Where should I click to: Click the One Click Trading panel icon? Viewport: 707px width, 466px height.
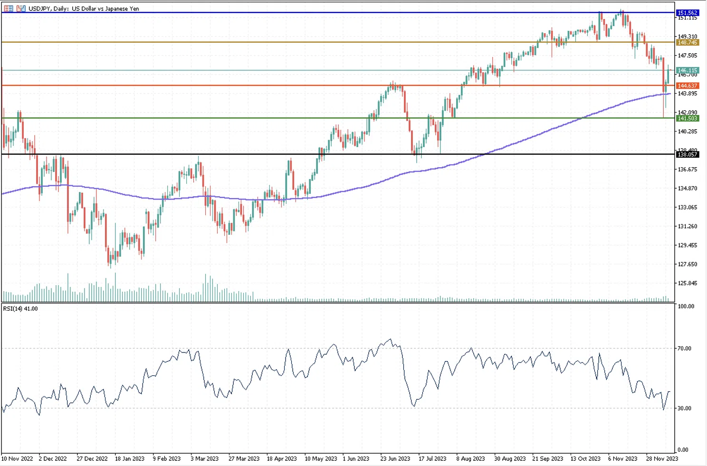point(9,9)
